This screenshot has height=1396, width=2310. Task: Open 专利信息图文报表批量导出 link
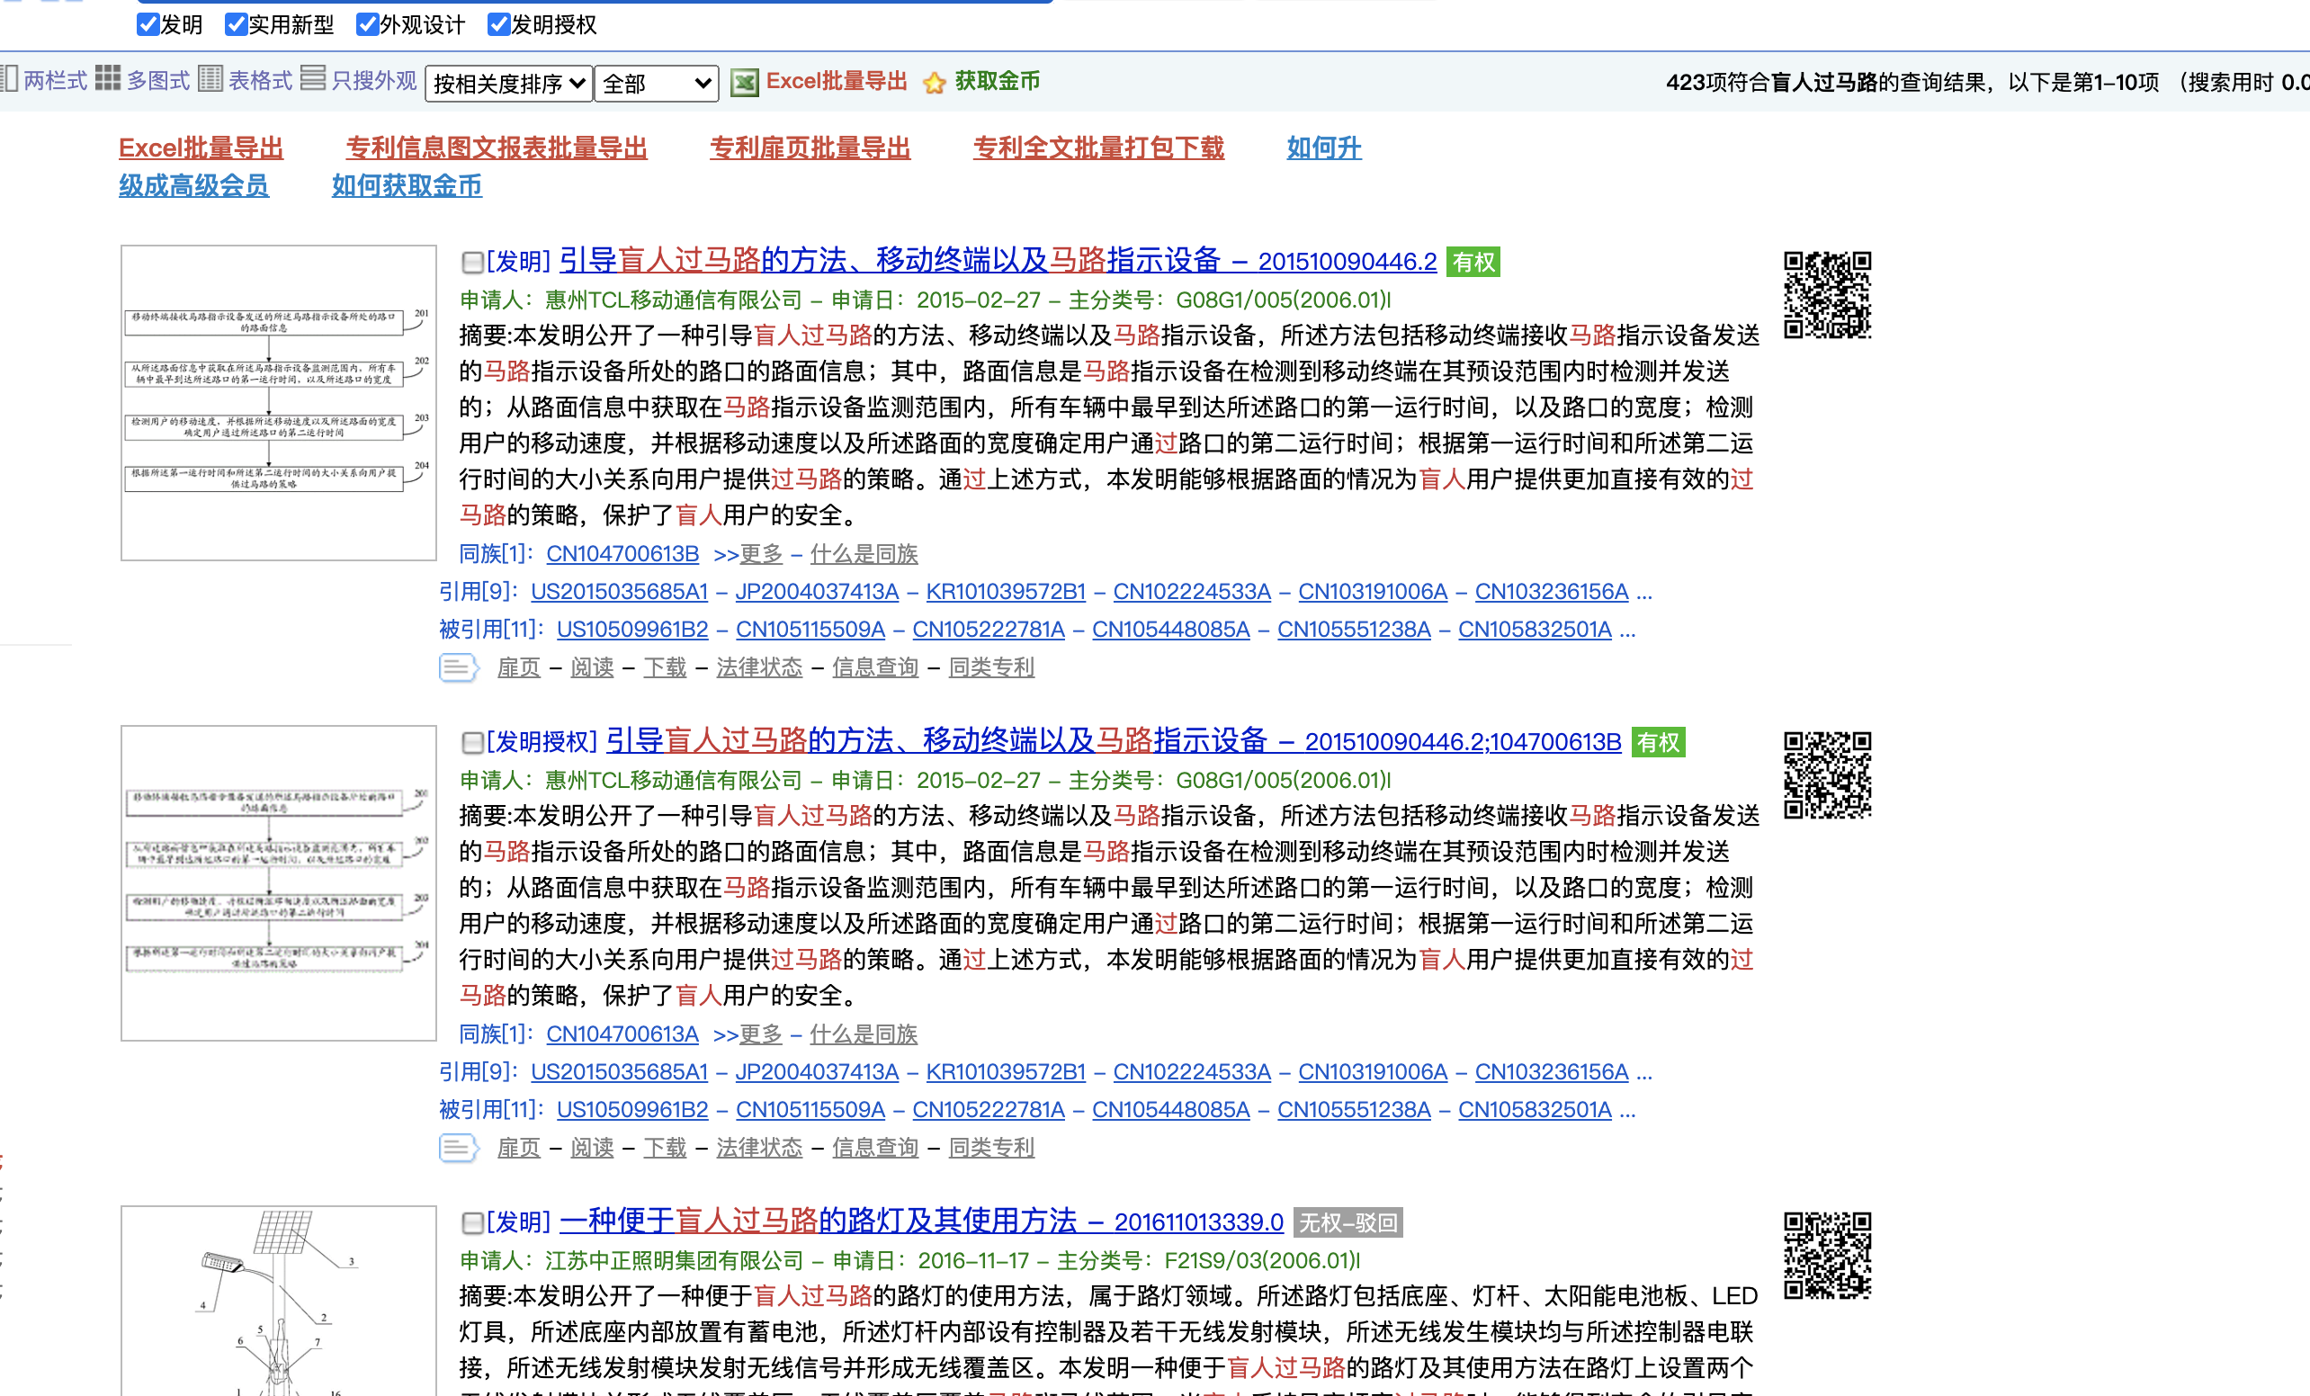coord(496,148)
